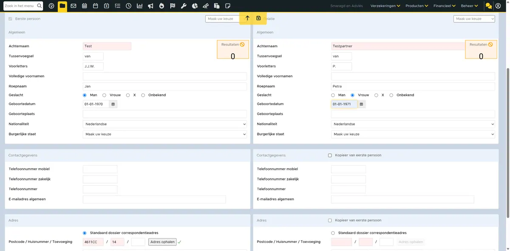The image size is (510, 251).
Task: Check Kopieer van eerste persoon under Adres
Action: point(330,220)
